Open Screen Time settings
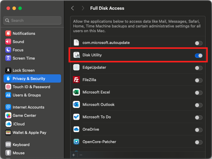This screenshot has width=212, height=159. pyautogui.click(x=32, y=58)
